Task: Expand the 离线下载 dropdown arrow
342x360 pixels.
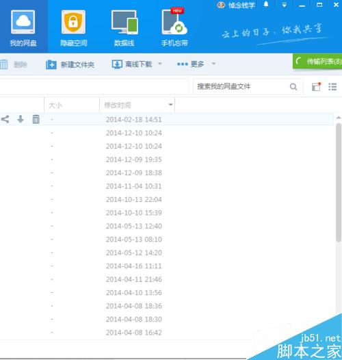Action: coord(160,64)
